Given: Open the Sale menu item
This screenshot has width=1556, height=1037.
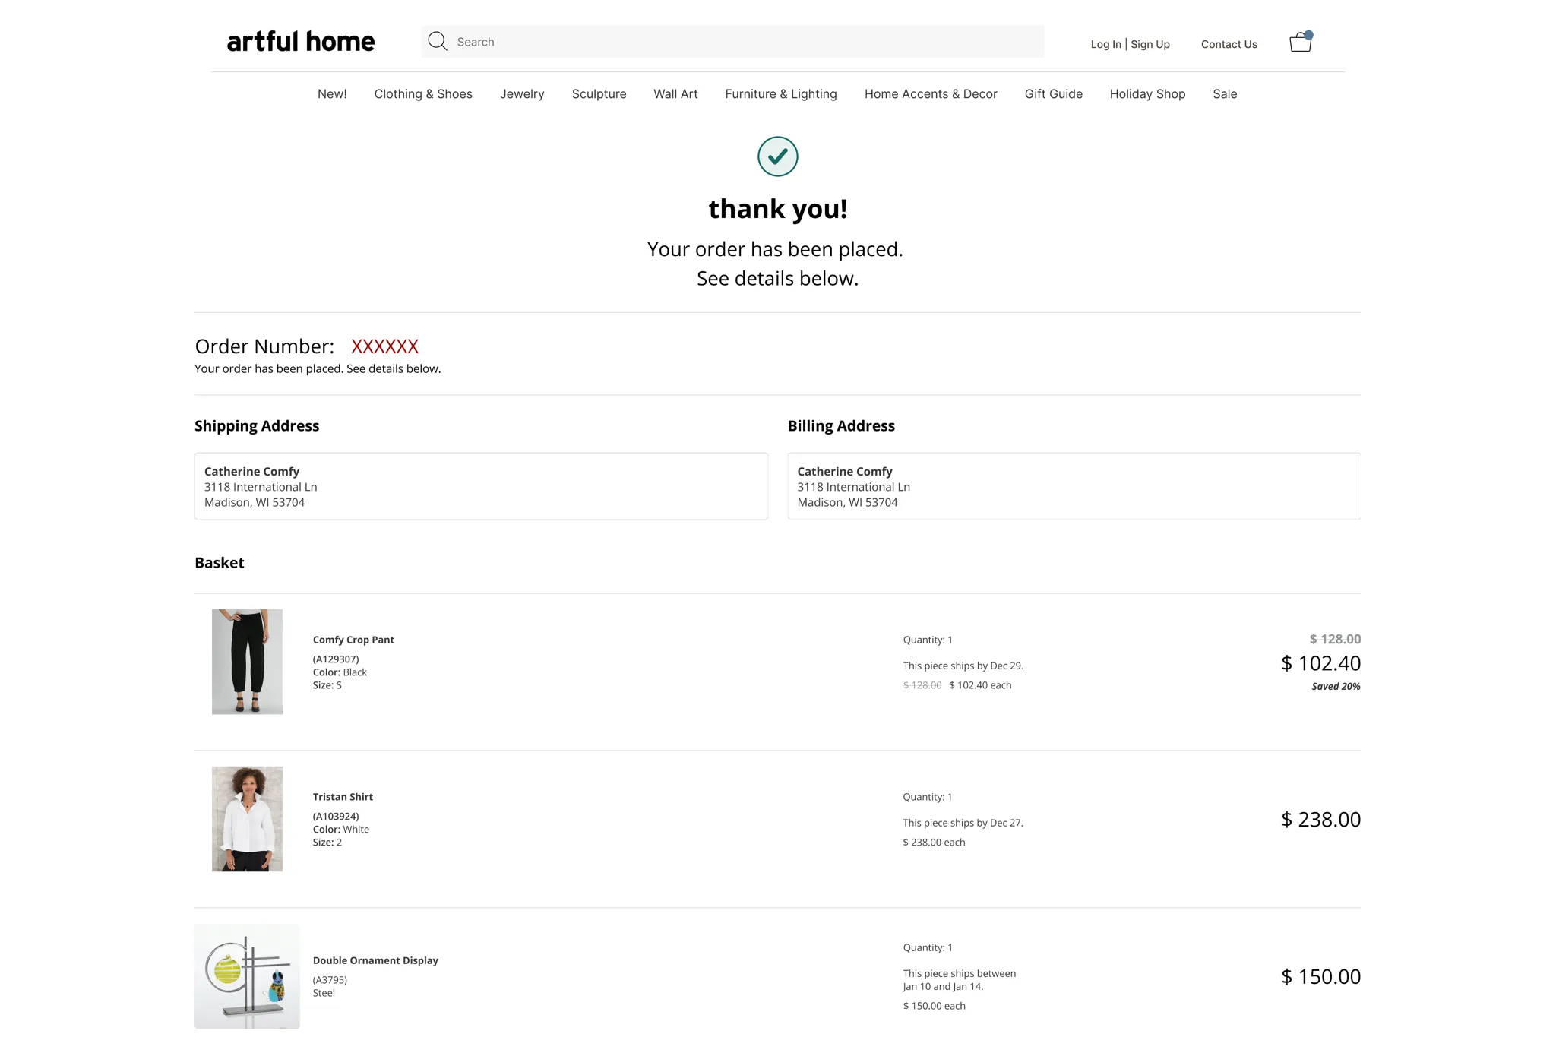Looking at the screenshot, I should pos(1225,94).
